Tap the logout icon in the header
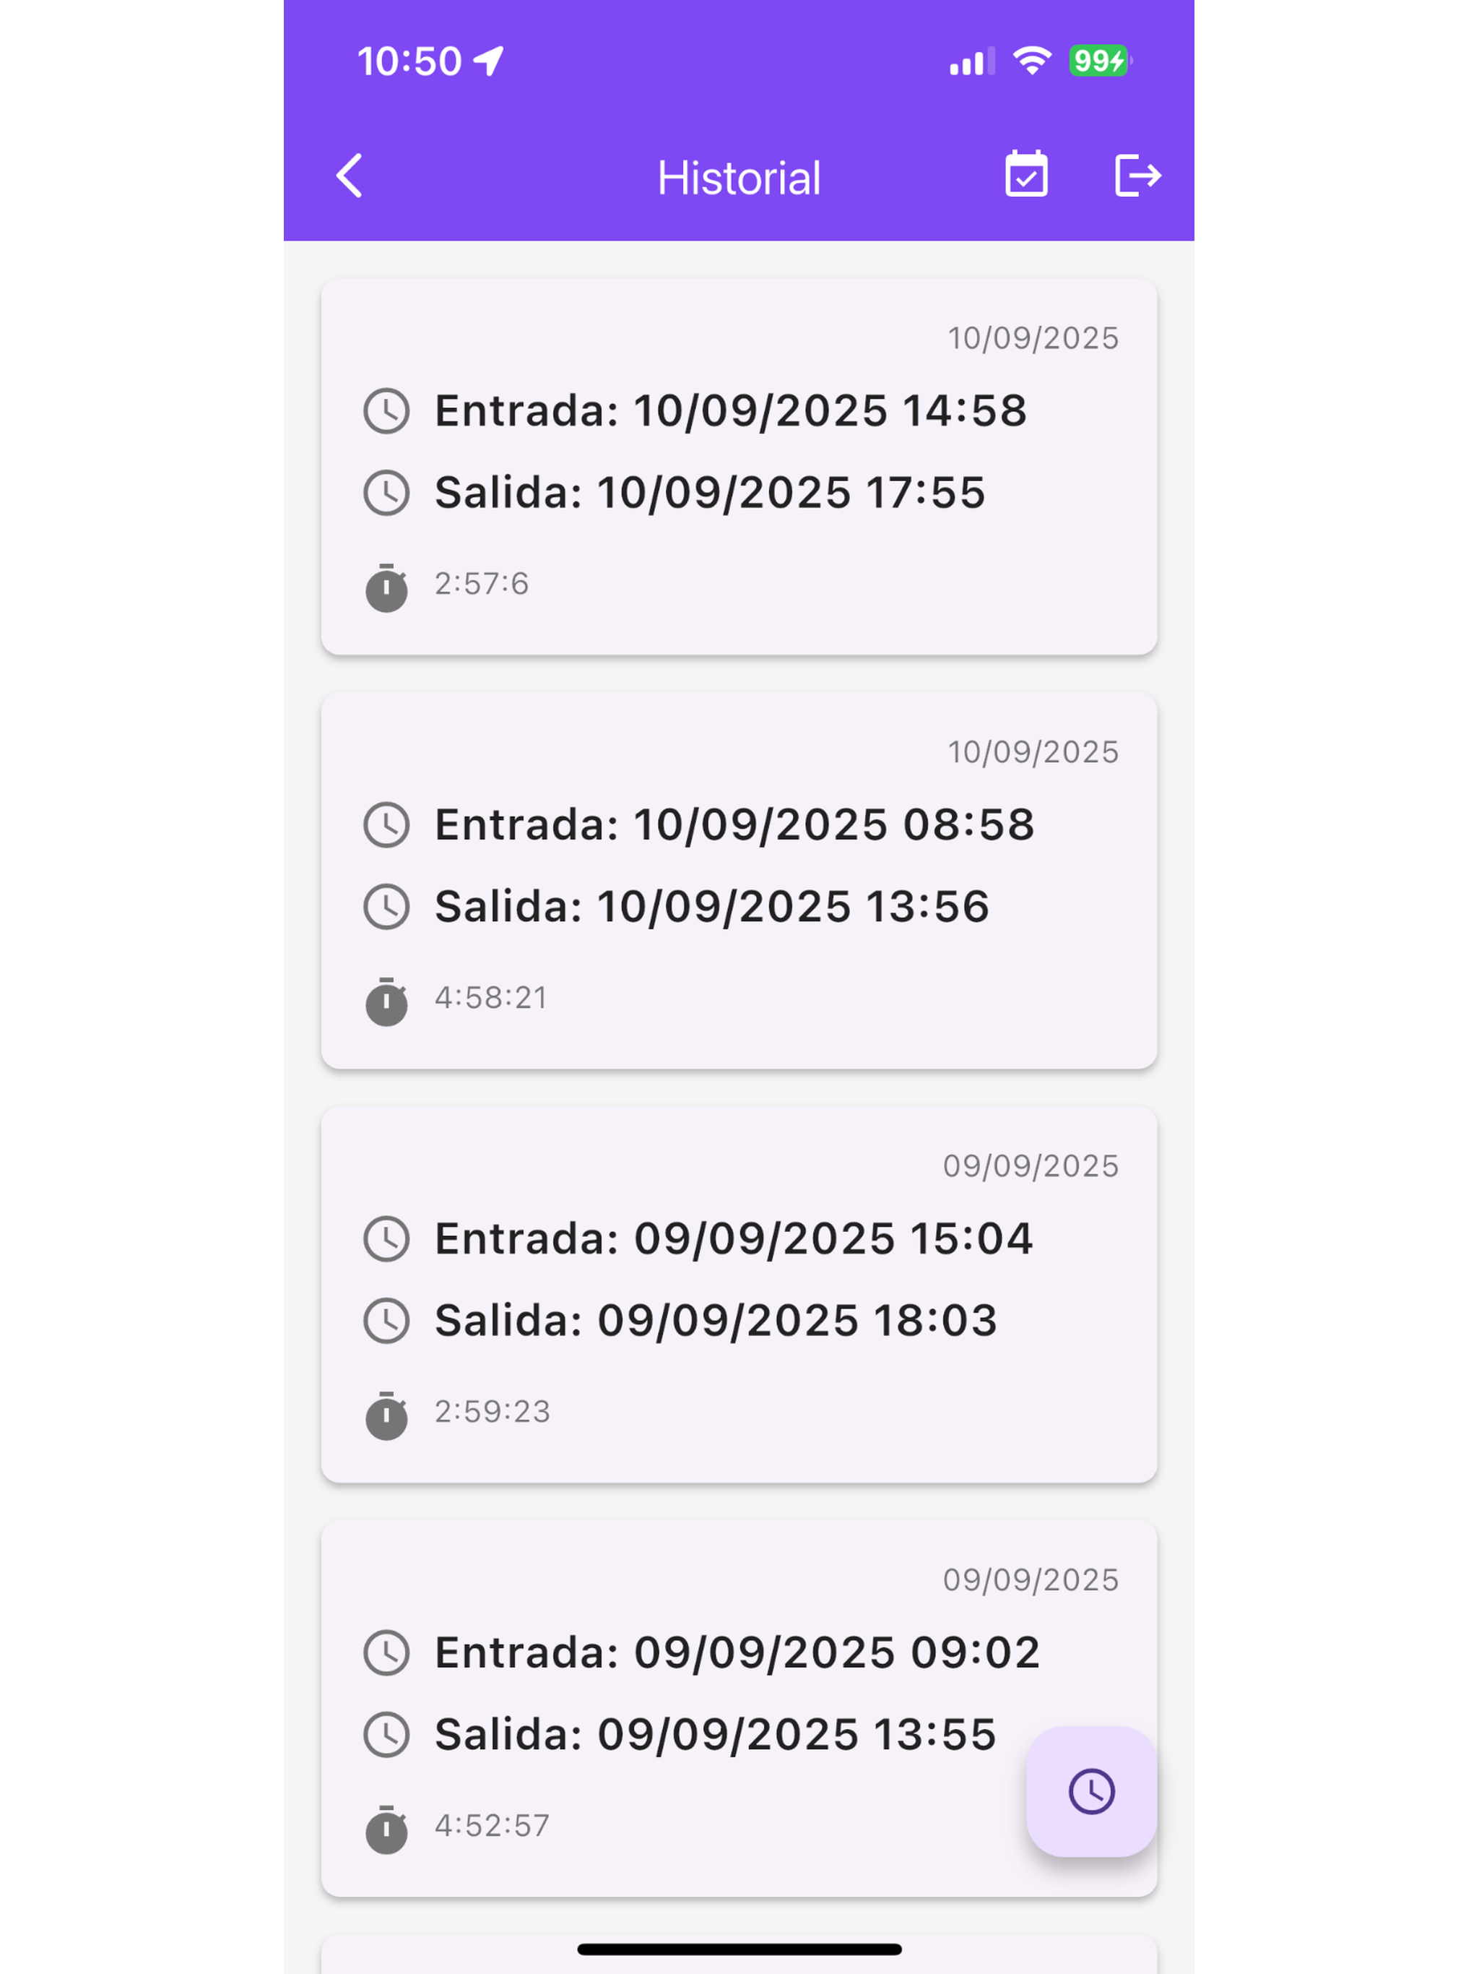Image resolution: width=1479 pixels, height=1974 pixels. tap(1137, 175)
